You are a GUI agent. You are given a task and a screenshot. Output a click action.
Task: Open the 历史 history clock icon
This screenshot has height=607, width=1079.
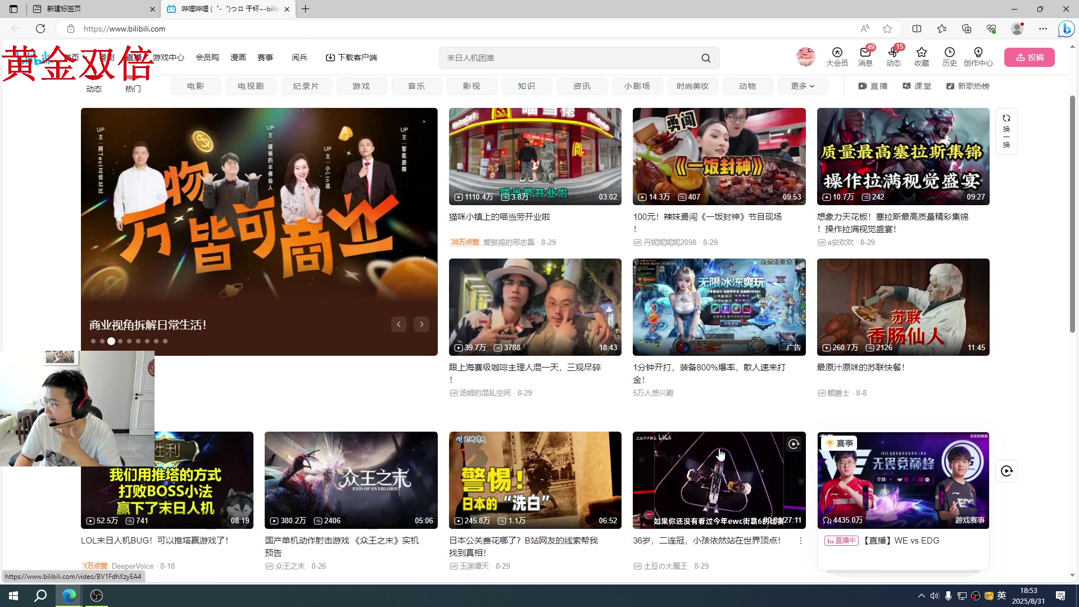(950, 57)
